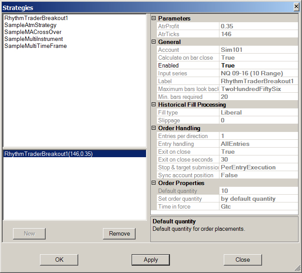The width and height of the screenshot is (302, 273).
Task: Click the Close button
Action: coord(242,260)
